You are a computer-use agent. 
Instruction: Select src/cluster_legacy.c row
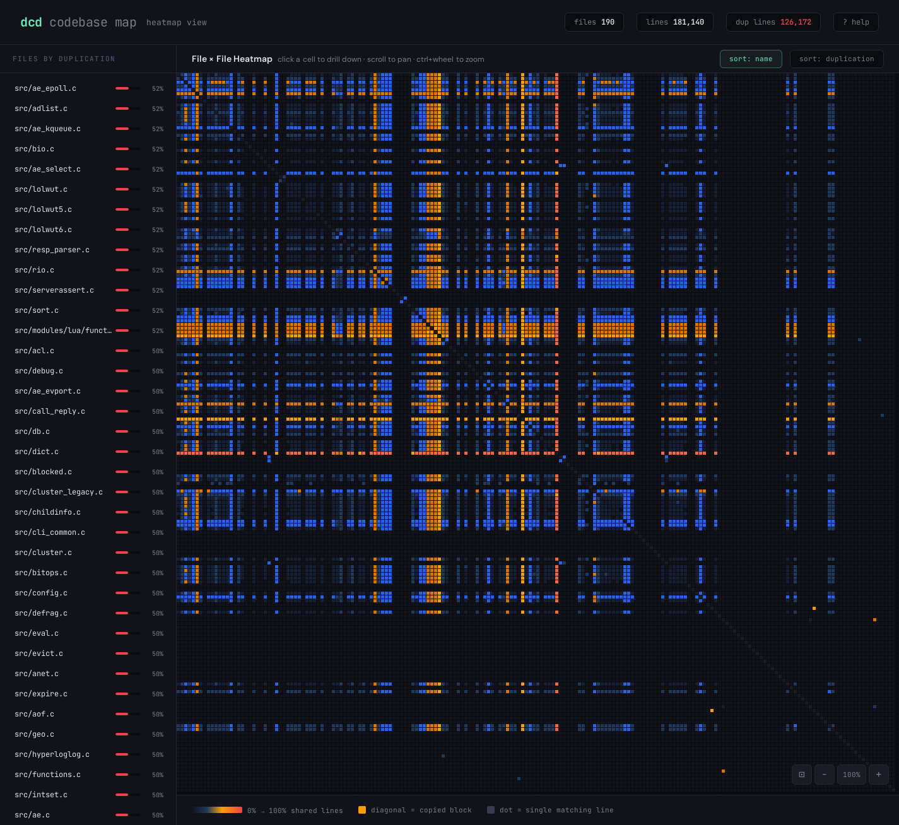pyautogui.click(x=88, y=492)
